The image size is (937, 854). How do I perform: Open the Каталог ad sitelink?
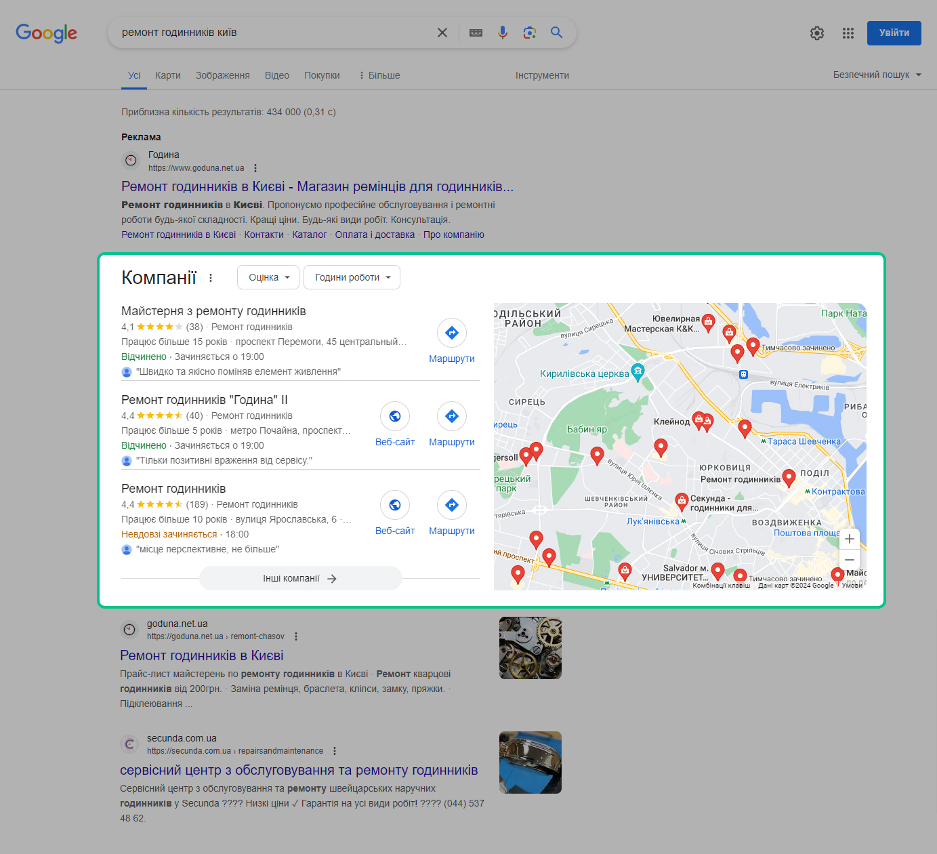[310, 235]
